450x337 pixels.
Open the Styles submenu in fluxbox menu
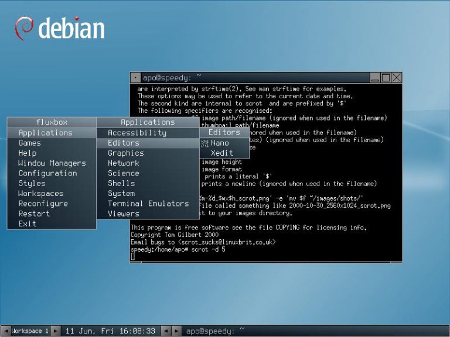coord(32,183)
